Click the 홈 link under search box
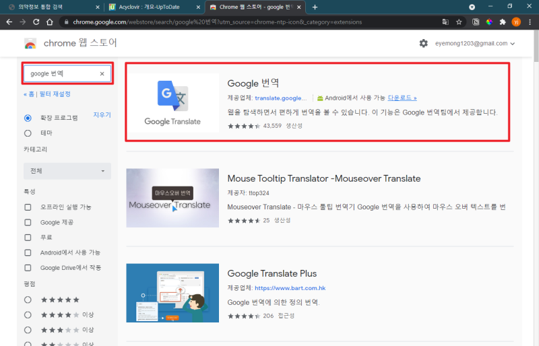Image resolution: width=539 pixels, height=346 pixels. click(30, 94)
